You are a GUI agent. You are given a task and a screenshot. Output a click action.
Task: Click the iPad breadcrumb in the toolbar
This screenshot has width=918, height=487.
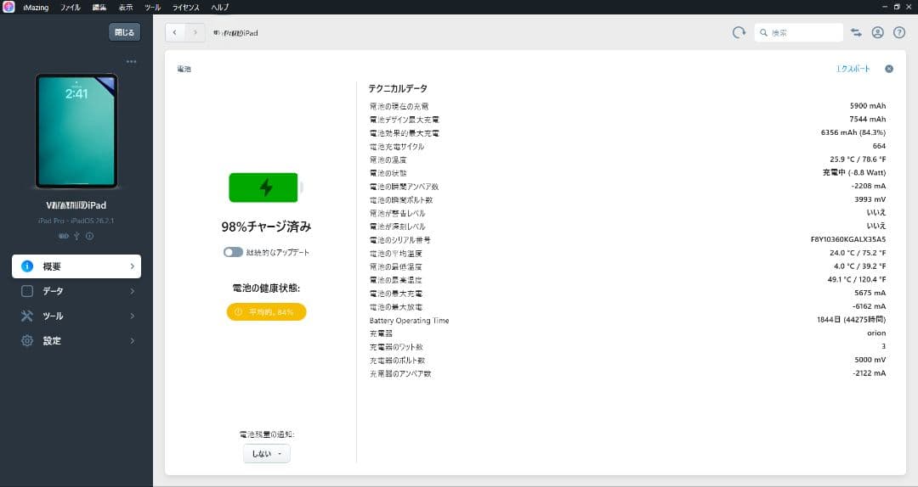click(236, 33)
